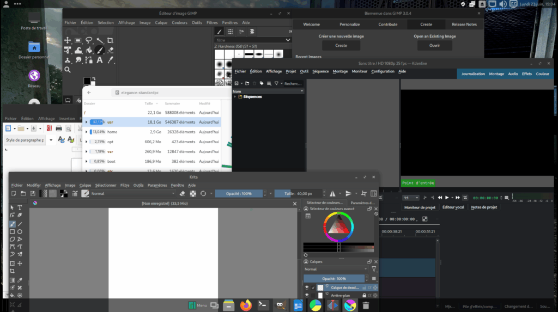Expand Séquences folder in Kdenlive bin

235,97
